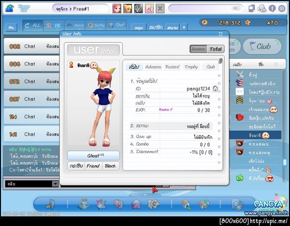Open the puzzle piece icon in bottom bar
Screen dimensions: 290x226
click(153, 204)
